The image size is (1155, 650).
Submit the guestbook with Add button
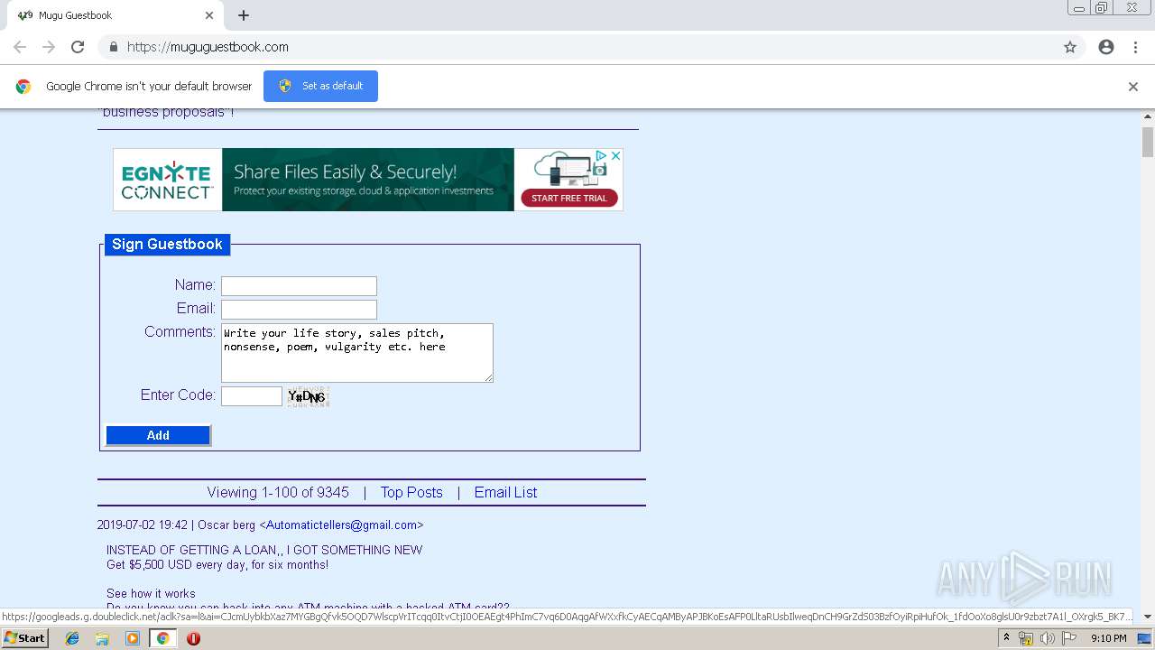coord(158,435)
